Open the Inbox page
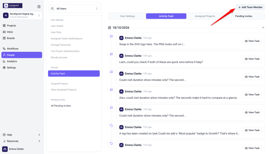This screenshot has height=154, width=269. (22, 32)
